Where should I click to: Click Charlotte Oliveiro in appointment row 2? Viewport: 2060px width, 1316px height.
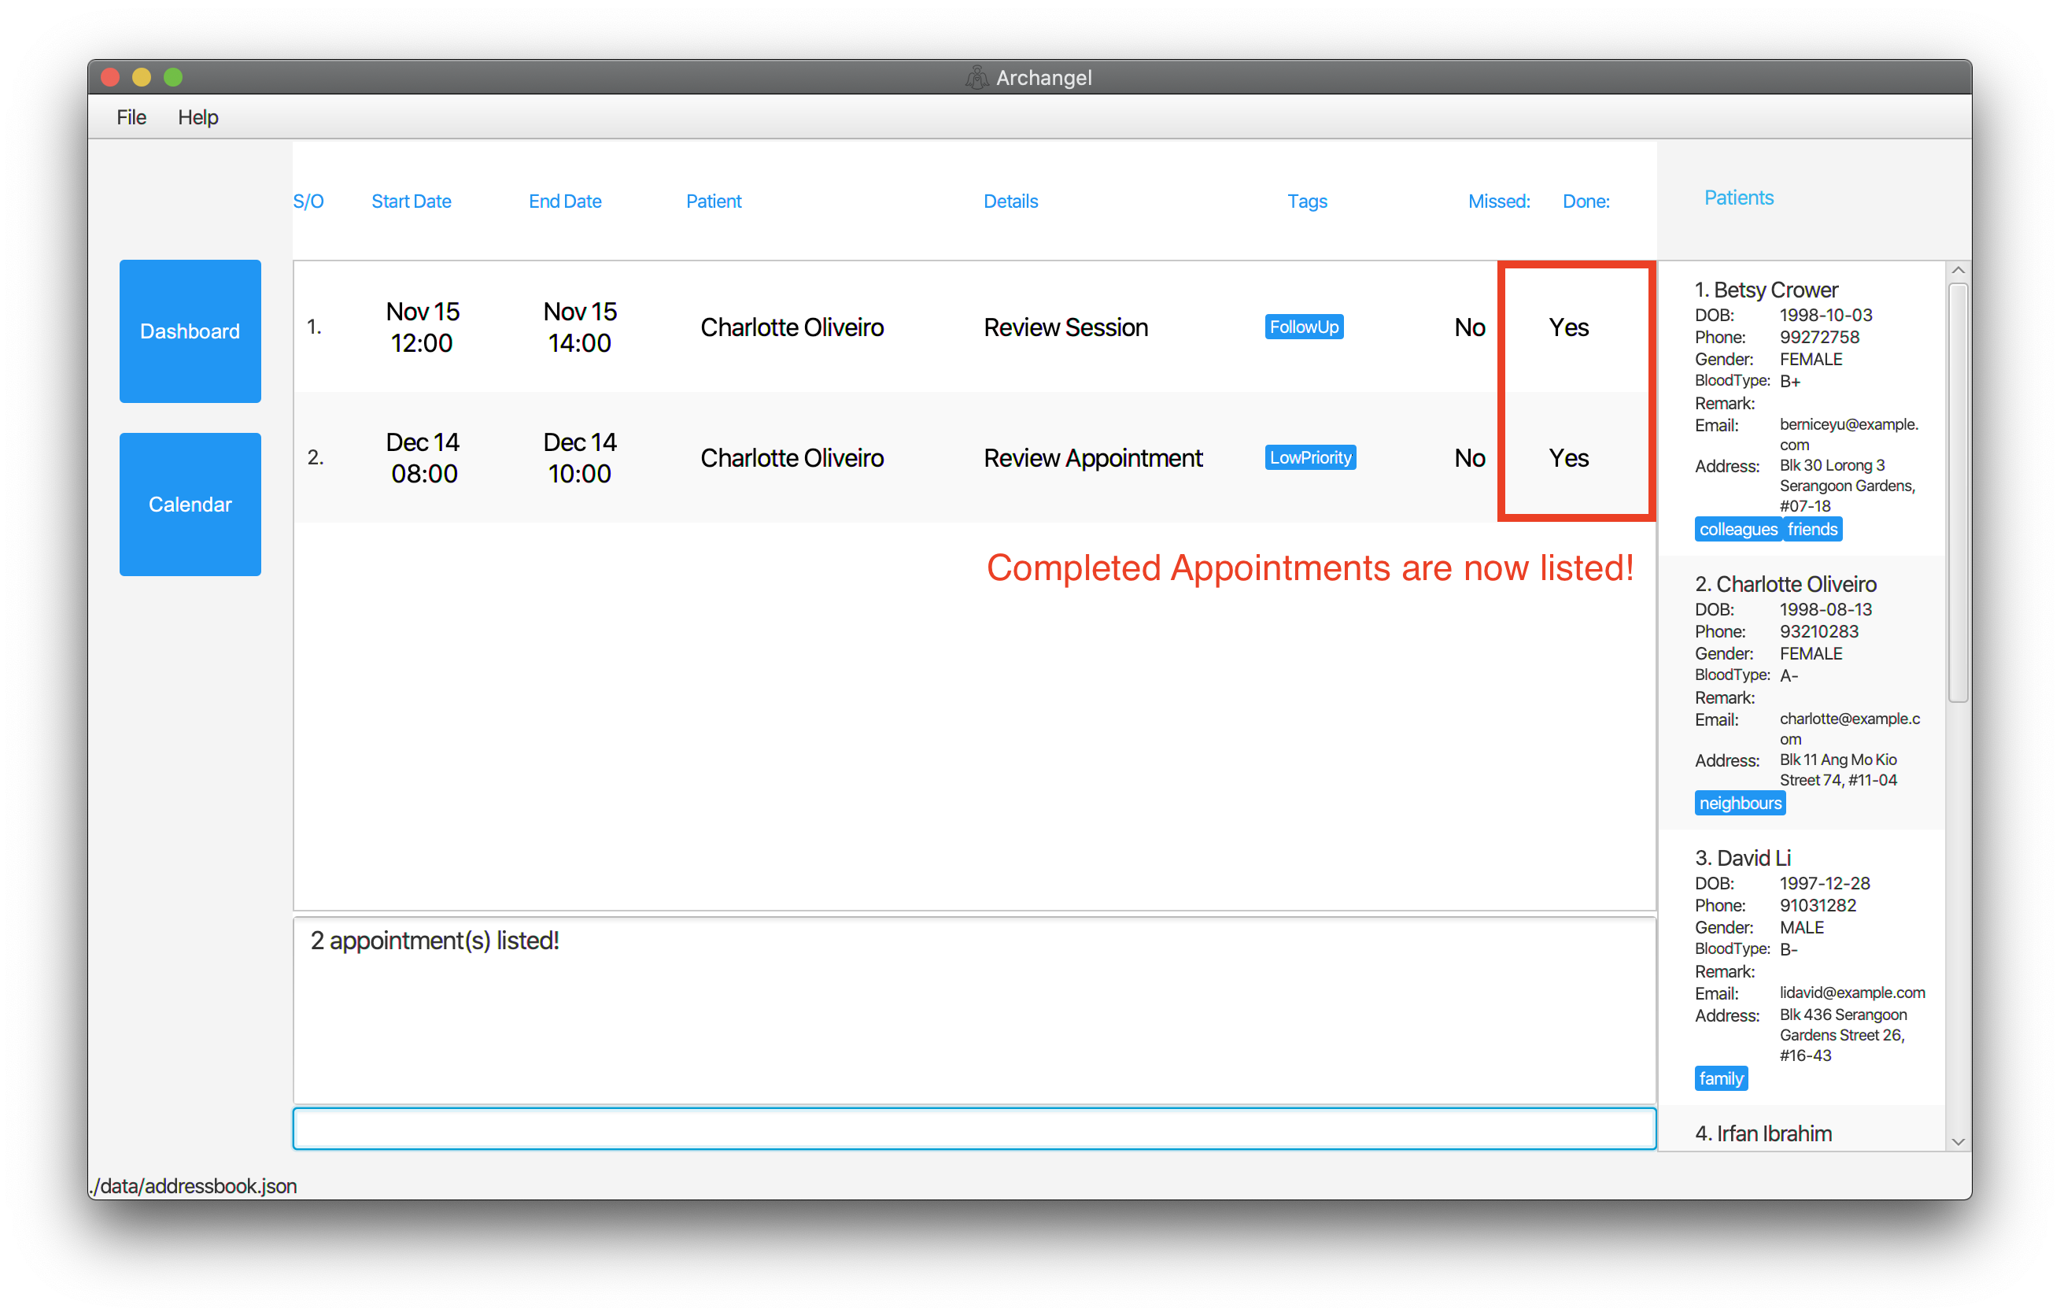(x=792, y=459)
